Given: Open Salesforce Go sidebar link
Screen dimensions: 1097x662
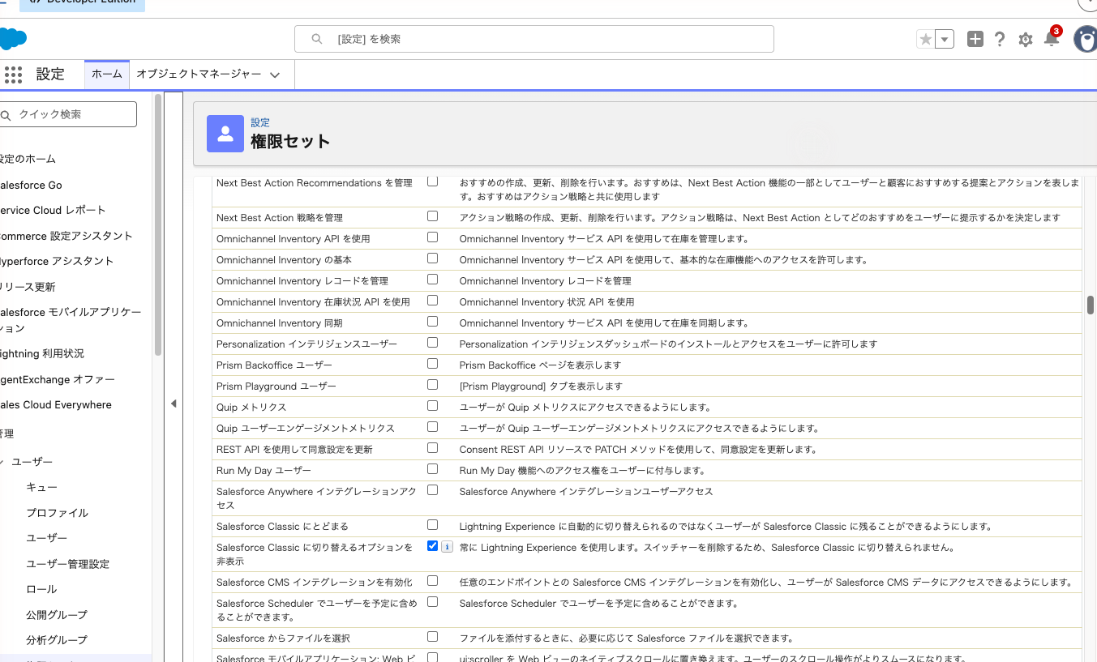Looking at the screenshot, I should coord(31,185).
